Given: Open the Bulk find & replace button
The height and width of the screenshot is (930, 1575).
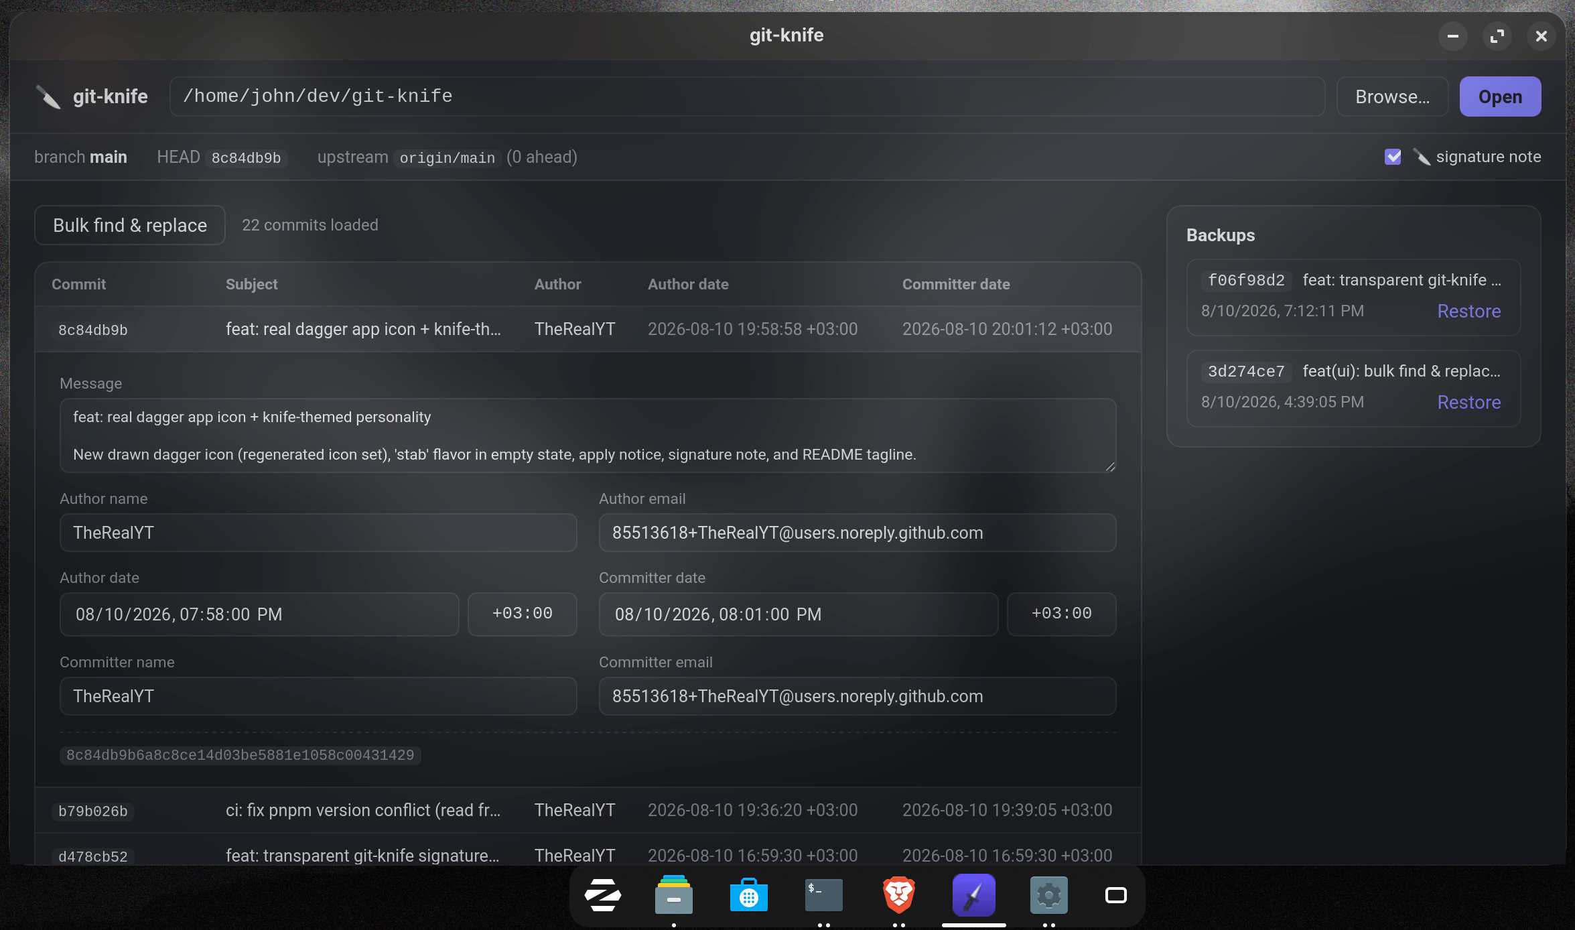Looking at the screenshot, I should [130, 225].
